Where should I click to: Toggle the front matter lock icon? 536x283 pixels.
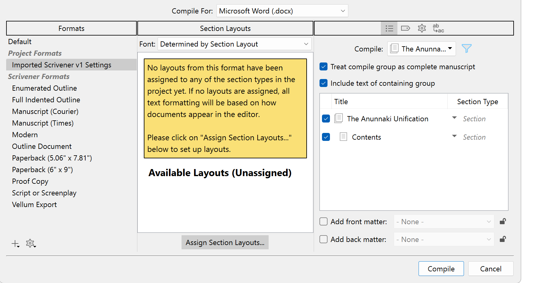click(503, 221)
